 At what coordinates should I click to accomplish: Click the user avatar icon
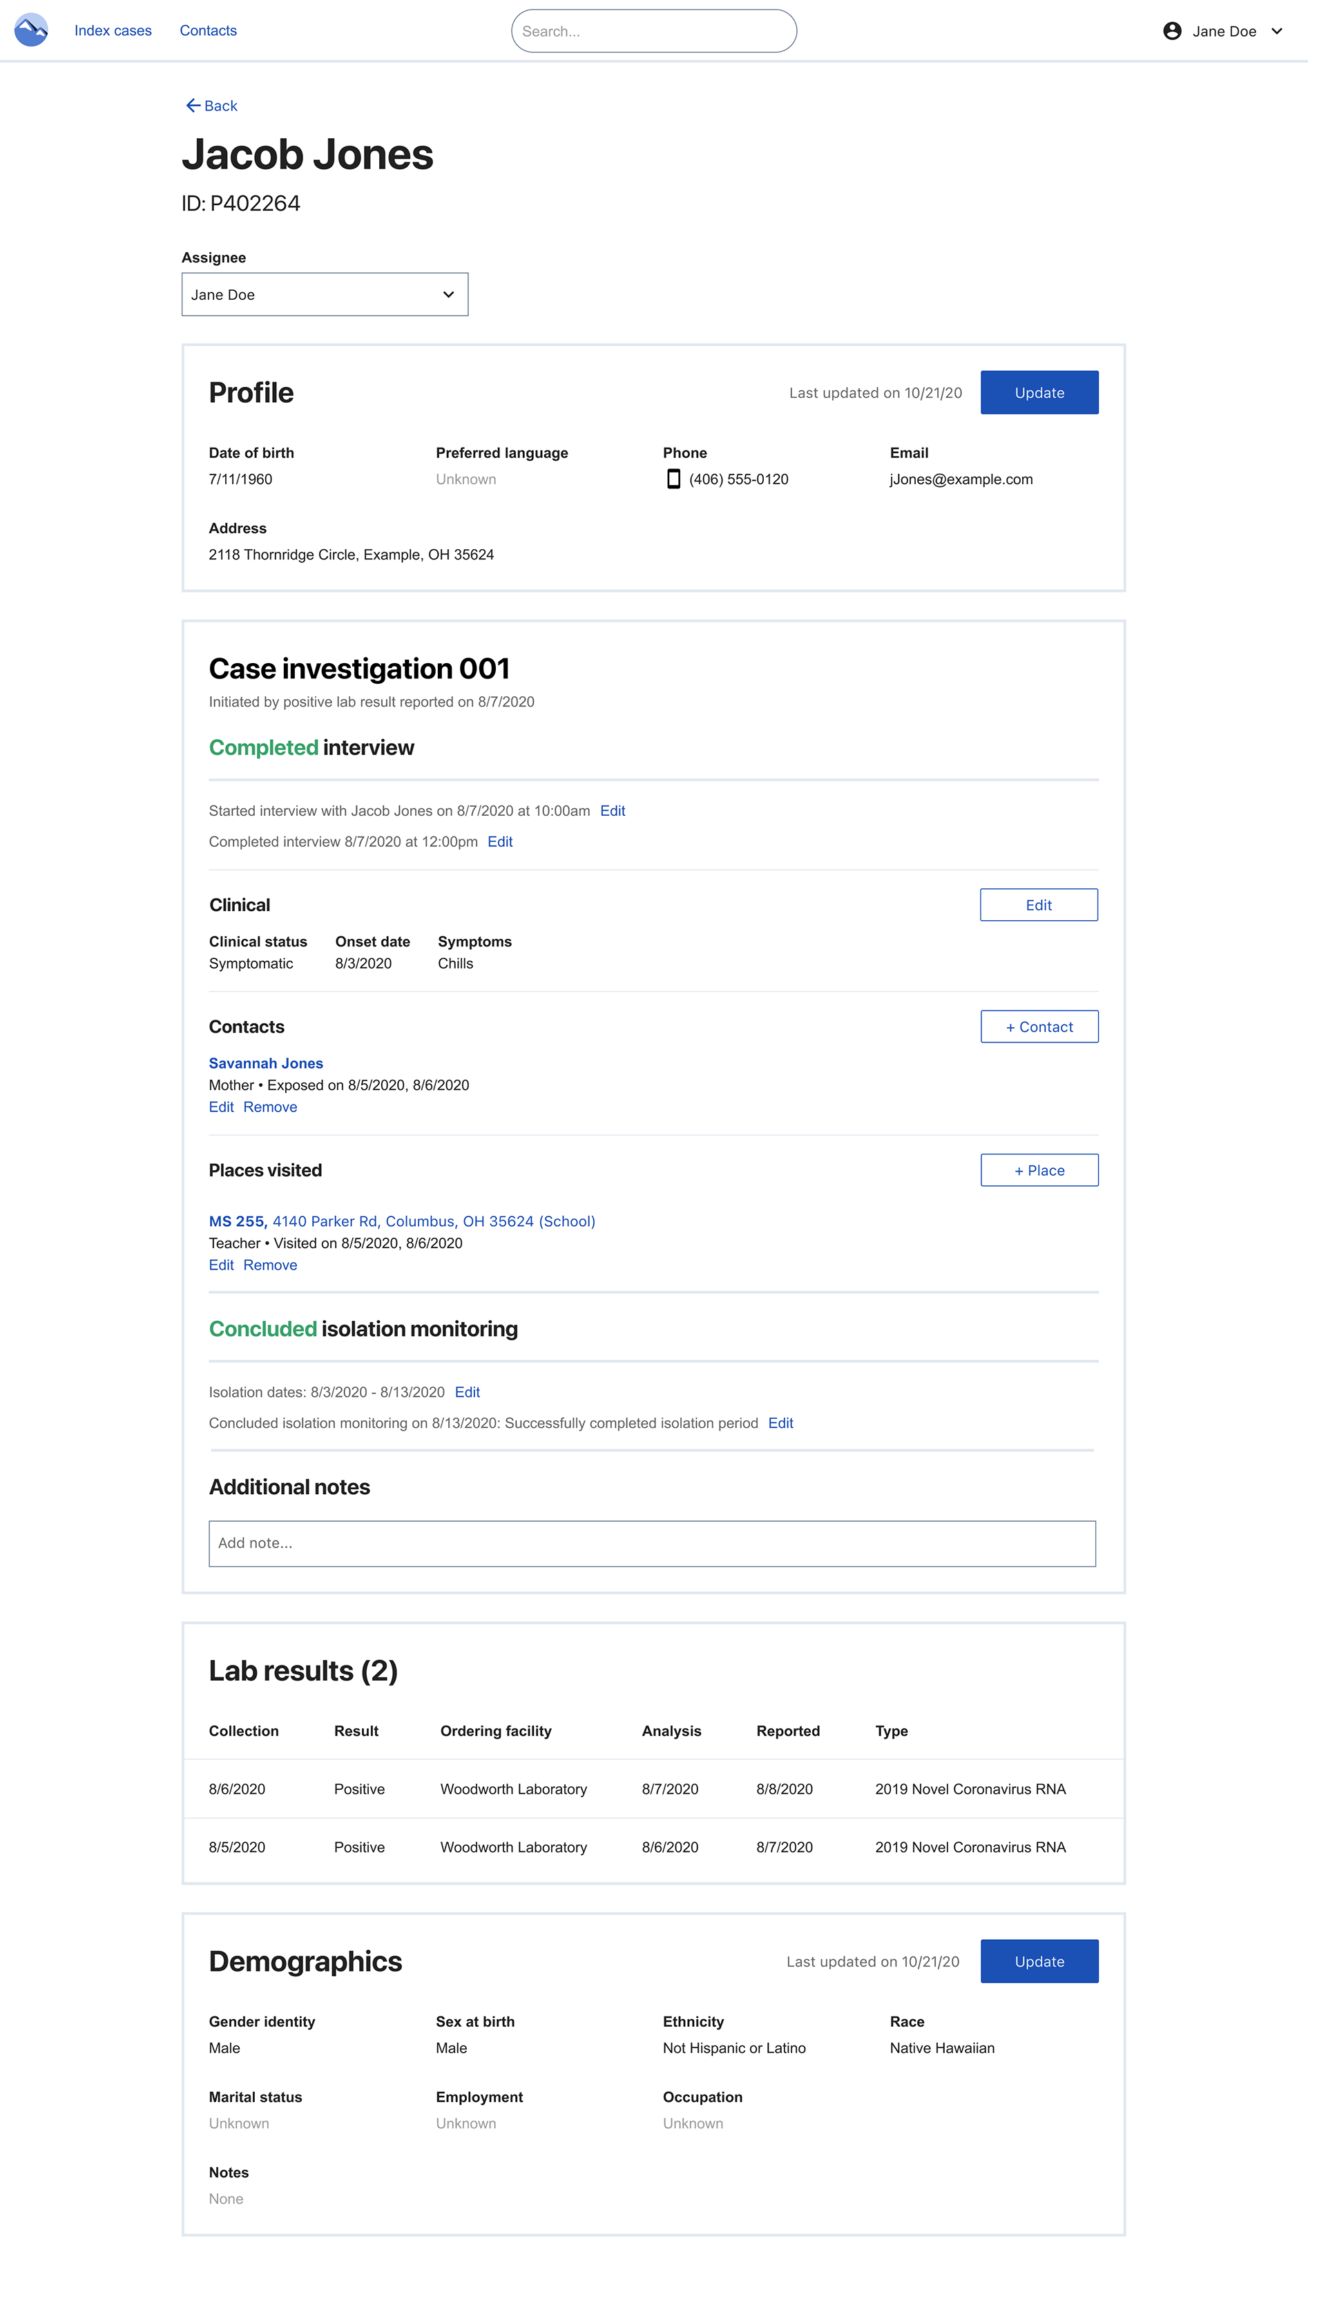(x=1172, y=31)
